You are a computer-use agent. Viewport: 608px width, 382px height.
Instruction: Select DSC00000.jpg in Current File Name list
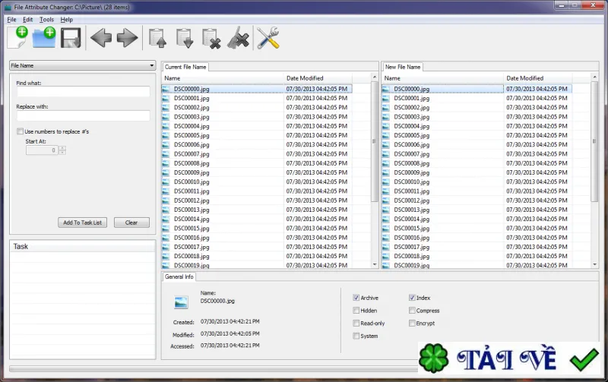click(257, 89)
